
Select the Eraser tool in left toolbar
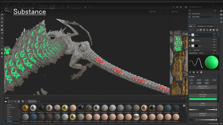(2, 15)
